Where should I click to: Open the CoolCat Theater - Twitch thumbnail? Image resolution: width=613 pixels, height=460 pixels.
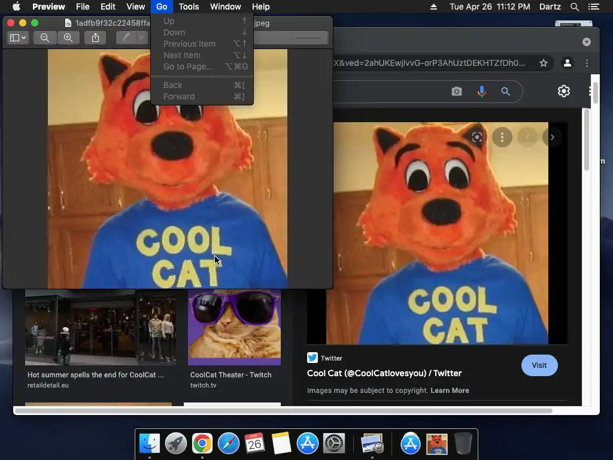(x=234, y=328)
